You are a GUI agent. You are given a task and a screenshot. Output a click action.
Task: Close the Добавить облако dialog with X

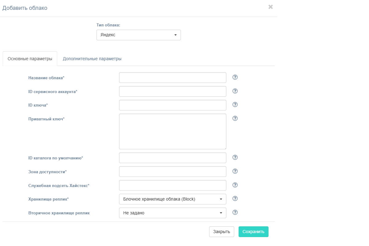click(x=271, y=7)
